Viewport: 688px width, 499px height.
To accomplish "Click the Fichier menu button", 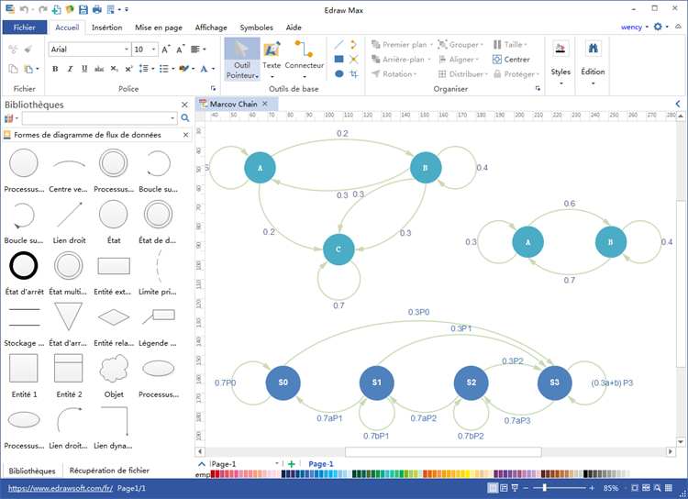I will [x=24, y=28].
